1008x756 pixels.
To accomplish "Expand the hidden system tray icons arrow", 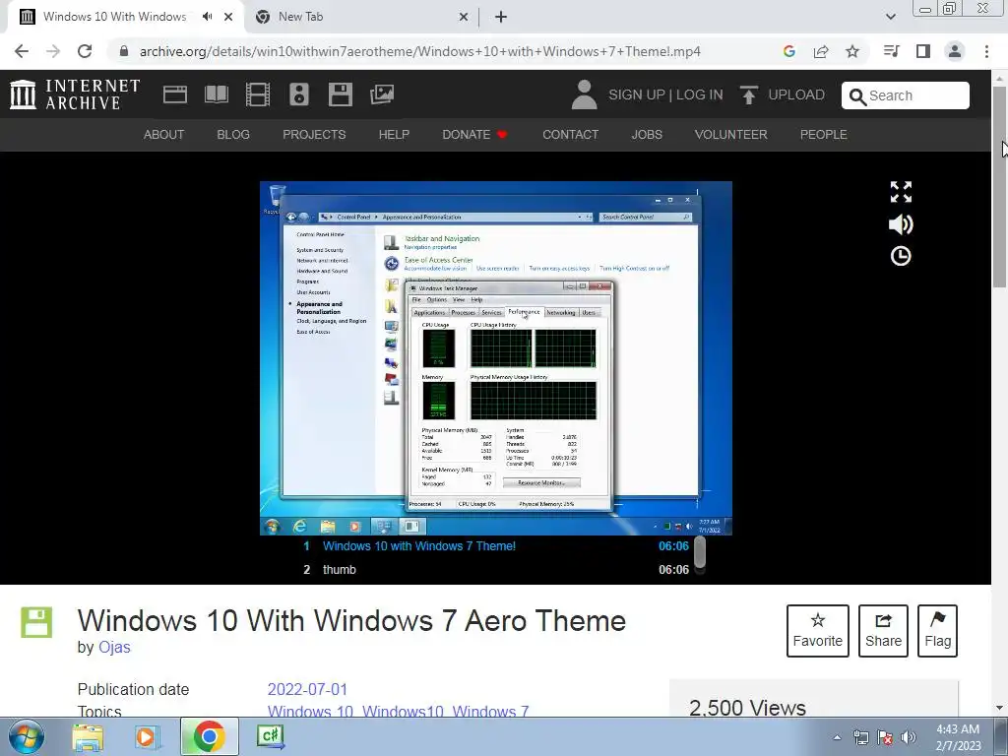I will (837, 737).
